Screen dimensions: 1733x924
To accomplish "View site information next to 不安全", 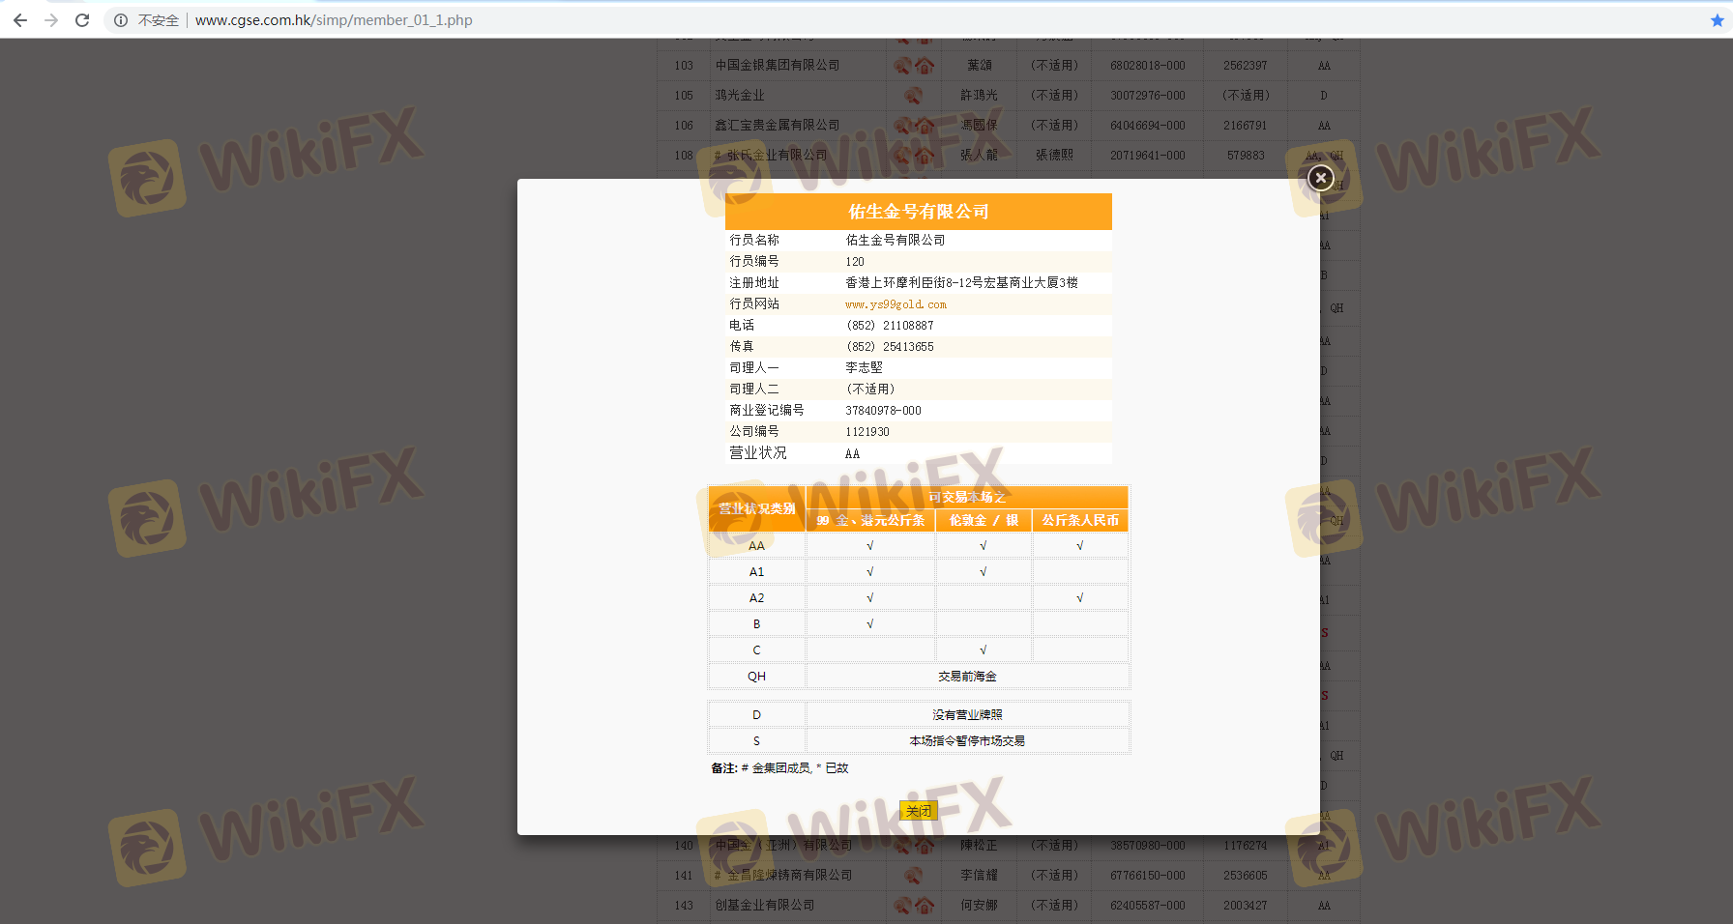I will (x=121, y=20).
